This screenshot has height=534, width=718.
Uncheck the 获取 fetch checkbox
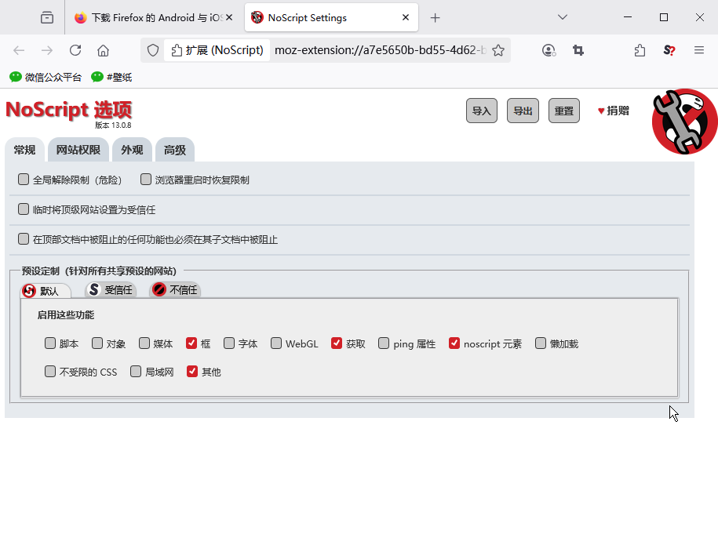[x=337, y=343]
